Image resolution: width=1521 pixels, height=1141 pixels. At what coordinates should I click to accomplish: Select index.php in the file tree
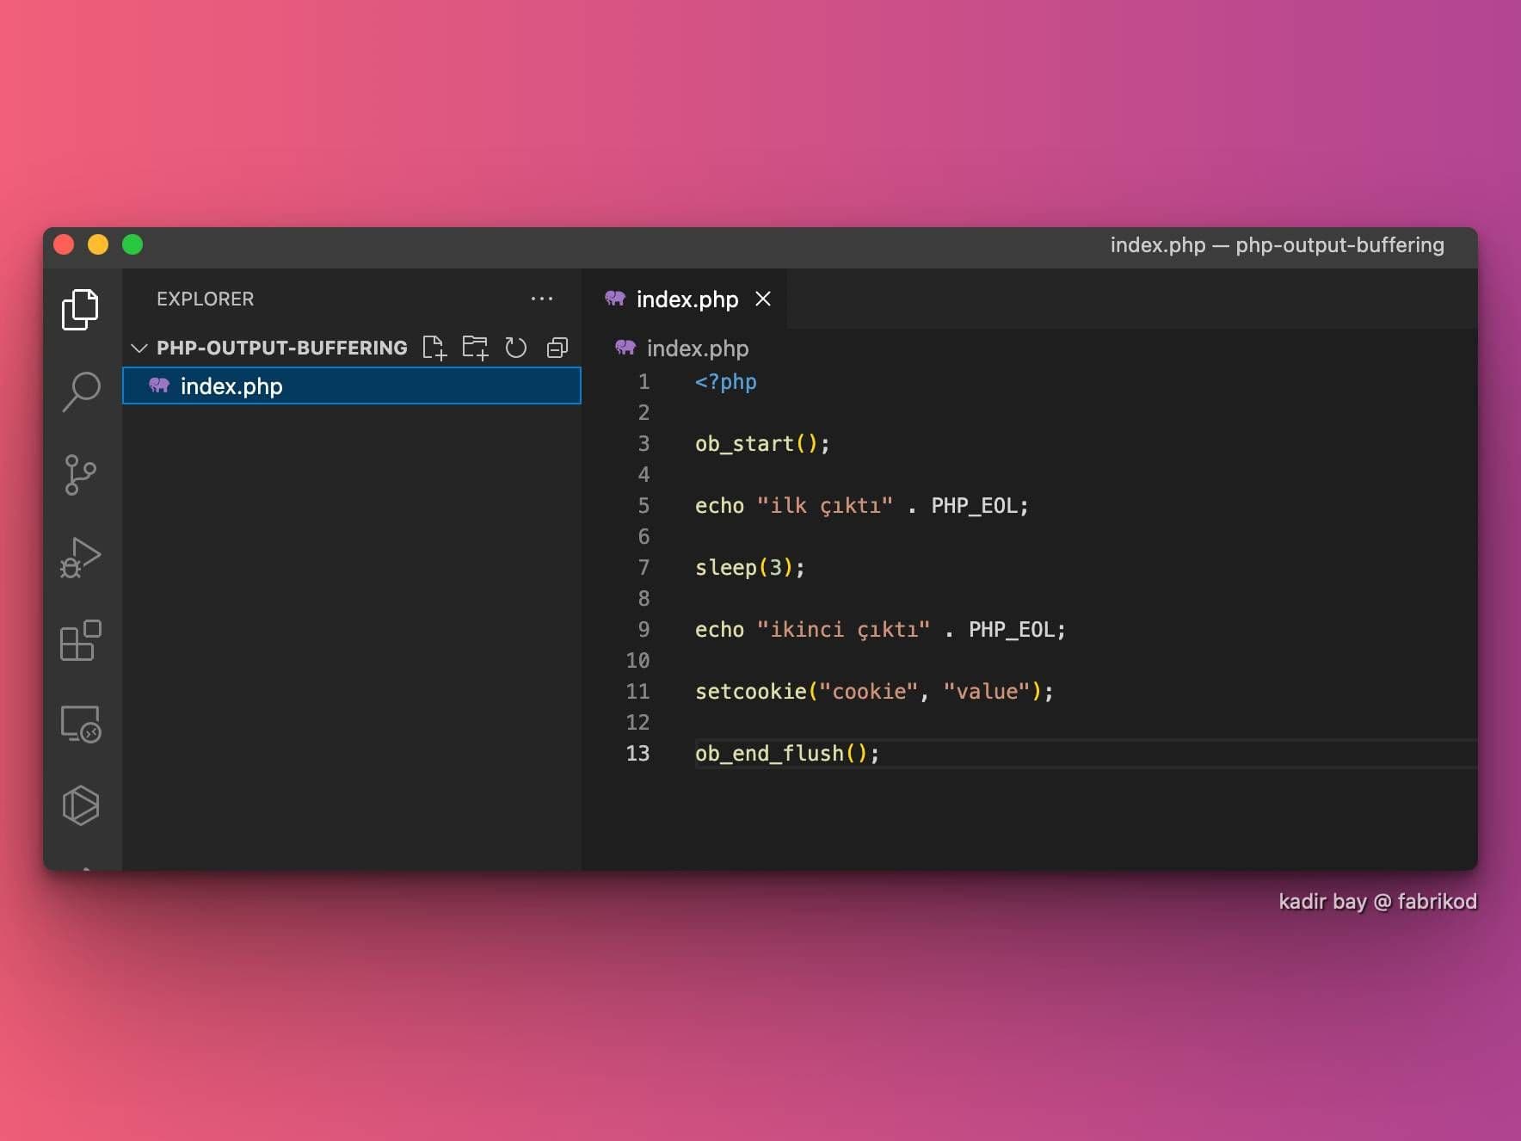231,386
